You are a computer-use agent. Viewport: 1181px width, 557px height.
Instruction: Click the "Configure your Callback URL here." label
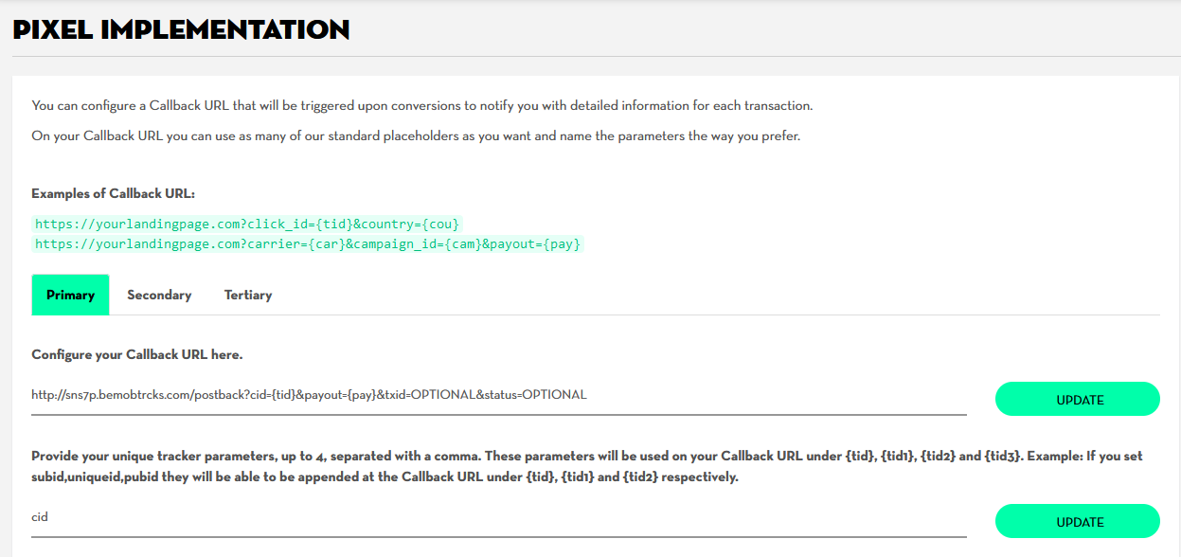coord(137,354)
